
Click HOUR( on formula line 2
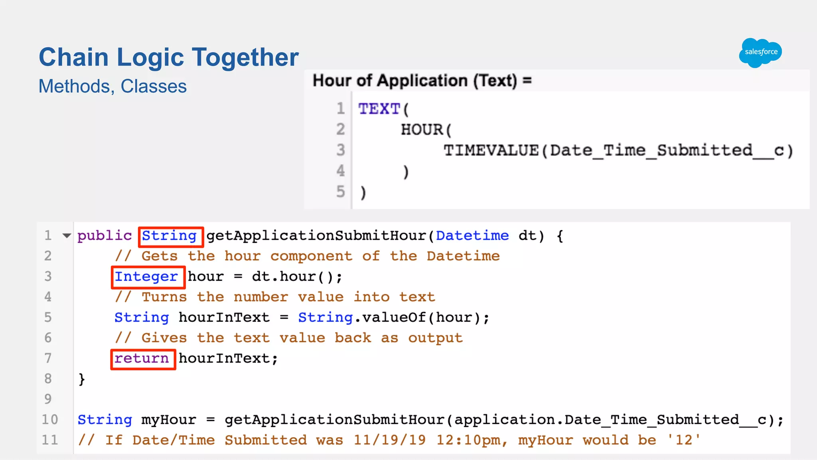pyautogui.click(x=426, y=130)
